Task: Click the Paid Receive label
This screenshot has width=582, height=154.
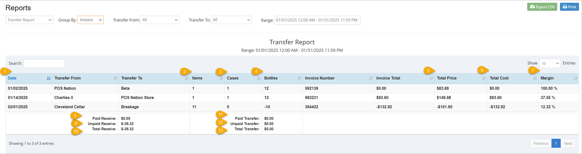Action: tap(104, 119)
